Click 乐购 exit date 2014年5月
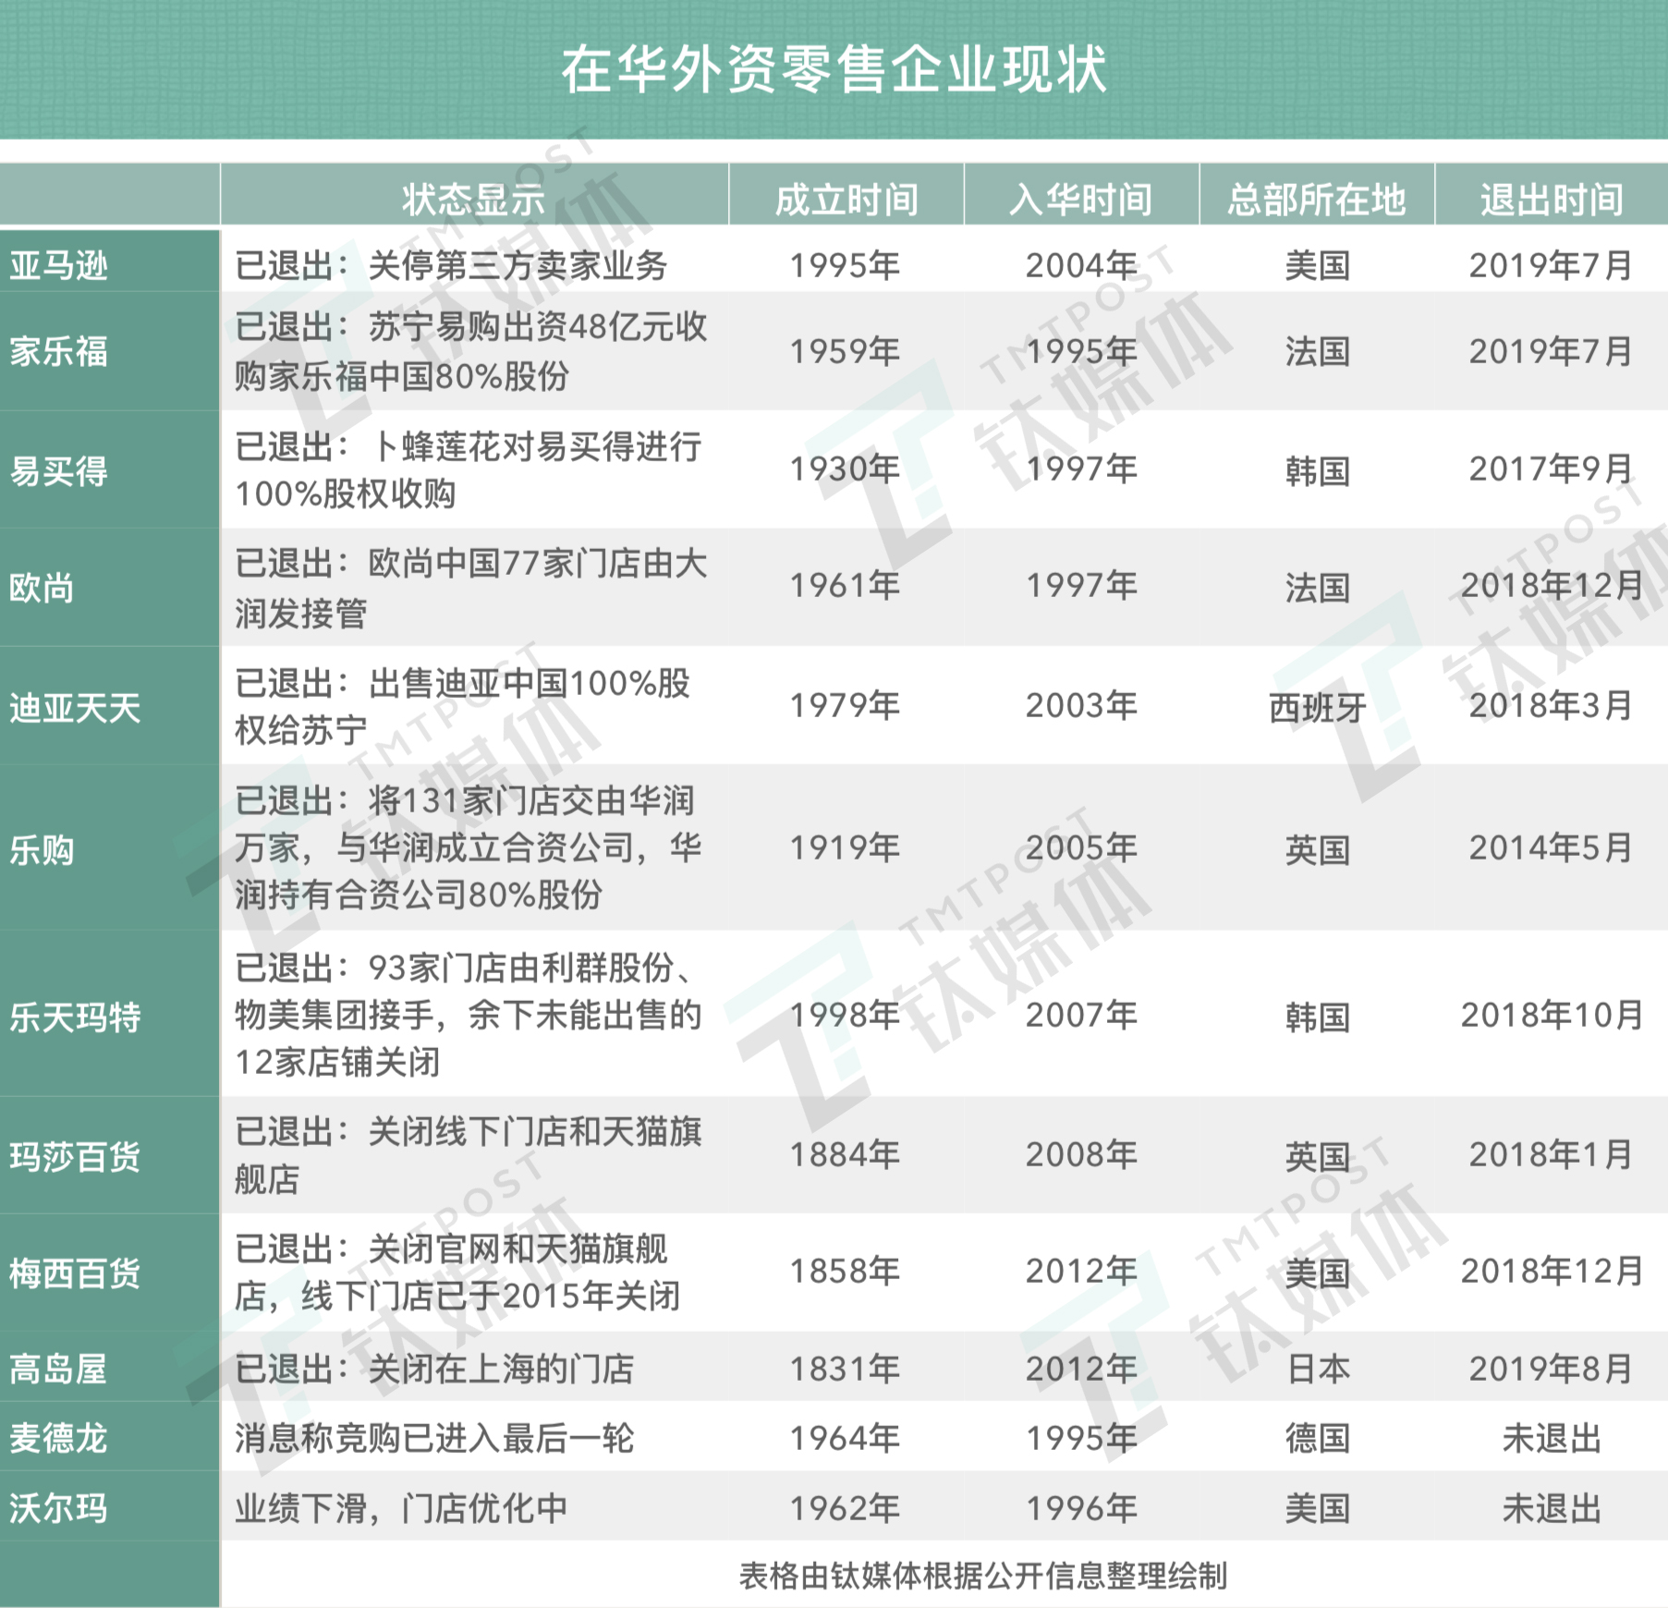The image size is (1668, 1608). pyautogui.click(x=1552, y=847)
